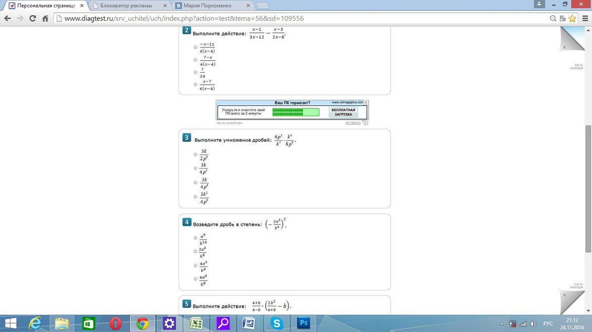Click the scrollbar up arrow

coord(588,30)
